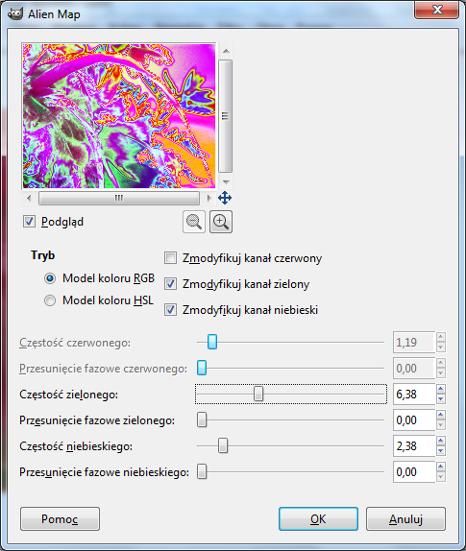Screen dimensions: 466x551
Task: Uncheck the Podgląd preview checkbox
Action: click(29, 222)
